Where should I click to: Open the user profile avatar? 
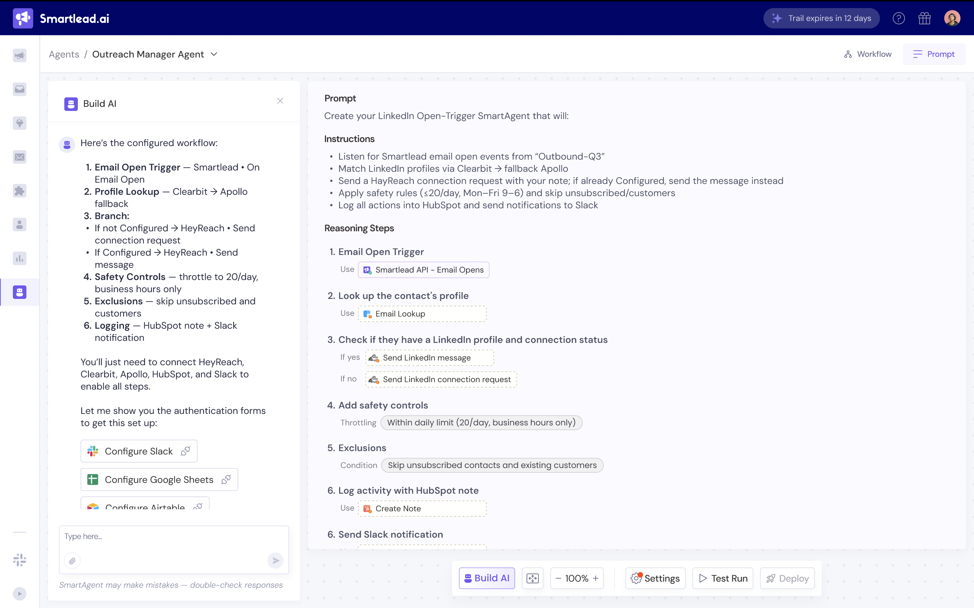952,18
